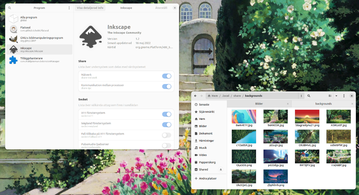Select Alla program in Flatseal sidebar

[x=39, y=19]
